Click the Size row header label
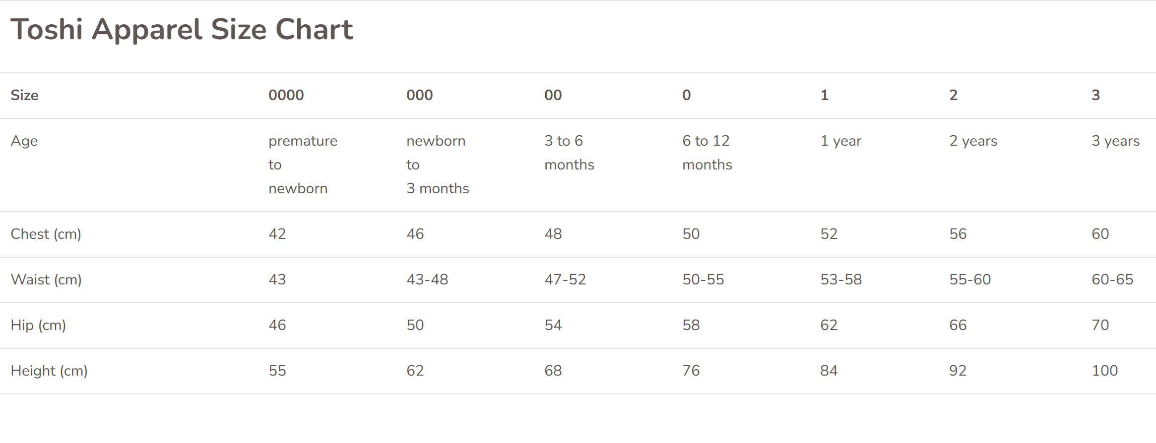The height and width of the screenshot is (443, 1156). coord(25,95)
